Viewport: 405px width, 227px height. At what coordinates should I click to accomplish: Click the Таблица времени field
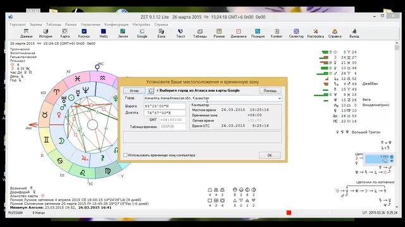(172, 127)
